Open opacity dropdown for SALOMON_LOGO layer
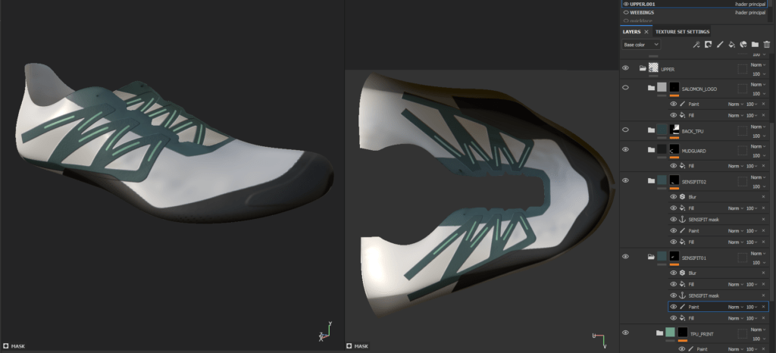 click(758, 93)
